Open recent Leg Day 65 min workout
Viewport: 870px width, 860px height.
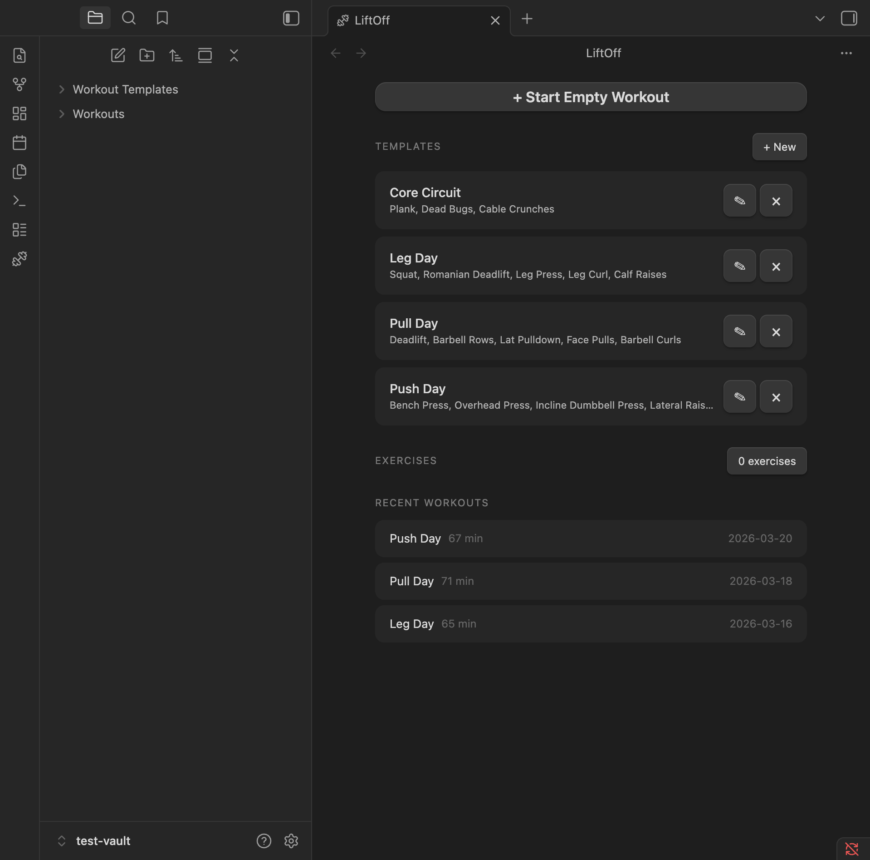591,624
